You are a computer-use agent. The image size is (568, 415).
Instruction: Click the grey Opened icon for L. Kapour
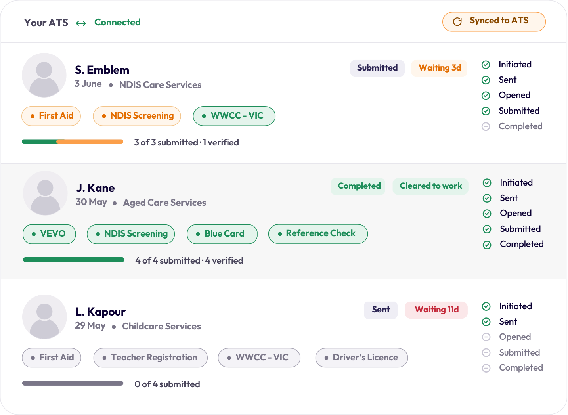(486, 337)
